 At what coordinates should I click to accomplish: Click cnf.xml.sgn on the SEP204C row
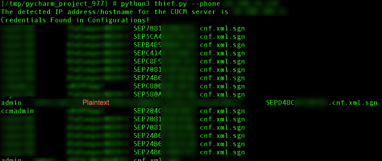click(222, 111)
